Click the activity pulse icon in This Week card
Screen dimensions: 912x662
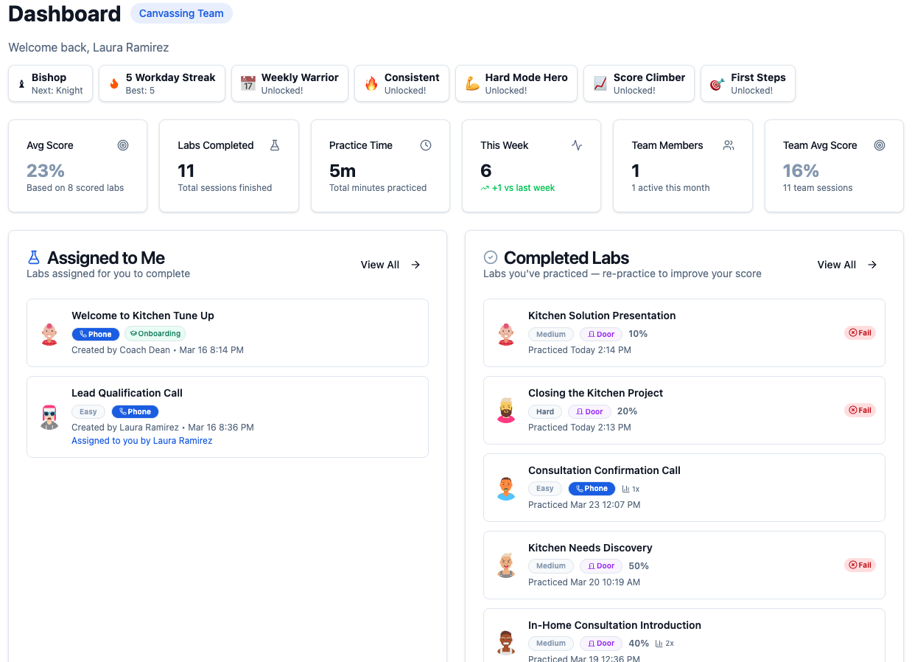click(577, 145)
